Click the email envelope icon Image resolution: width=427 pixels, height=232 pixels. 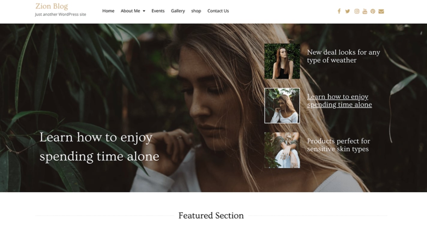(381, 11)
